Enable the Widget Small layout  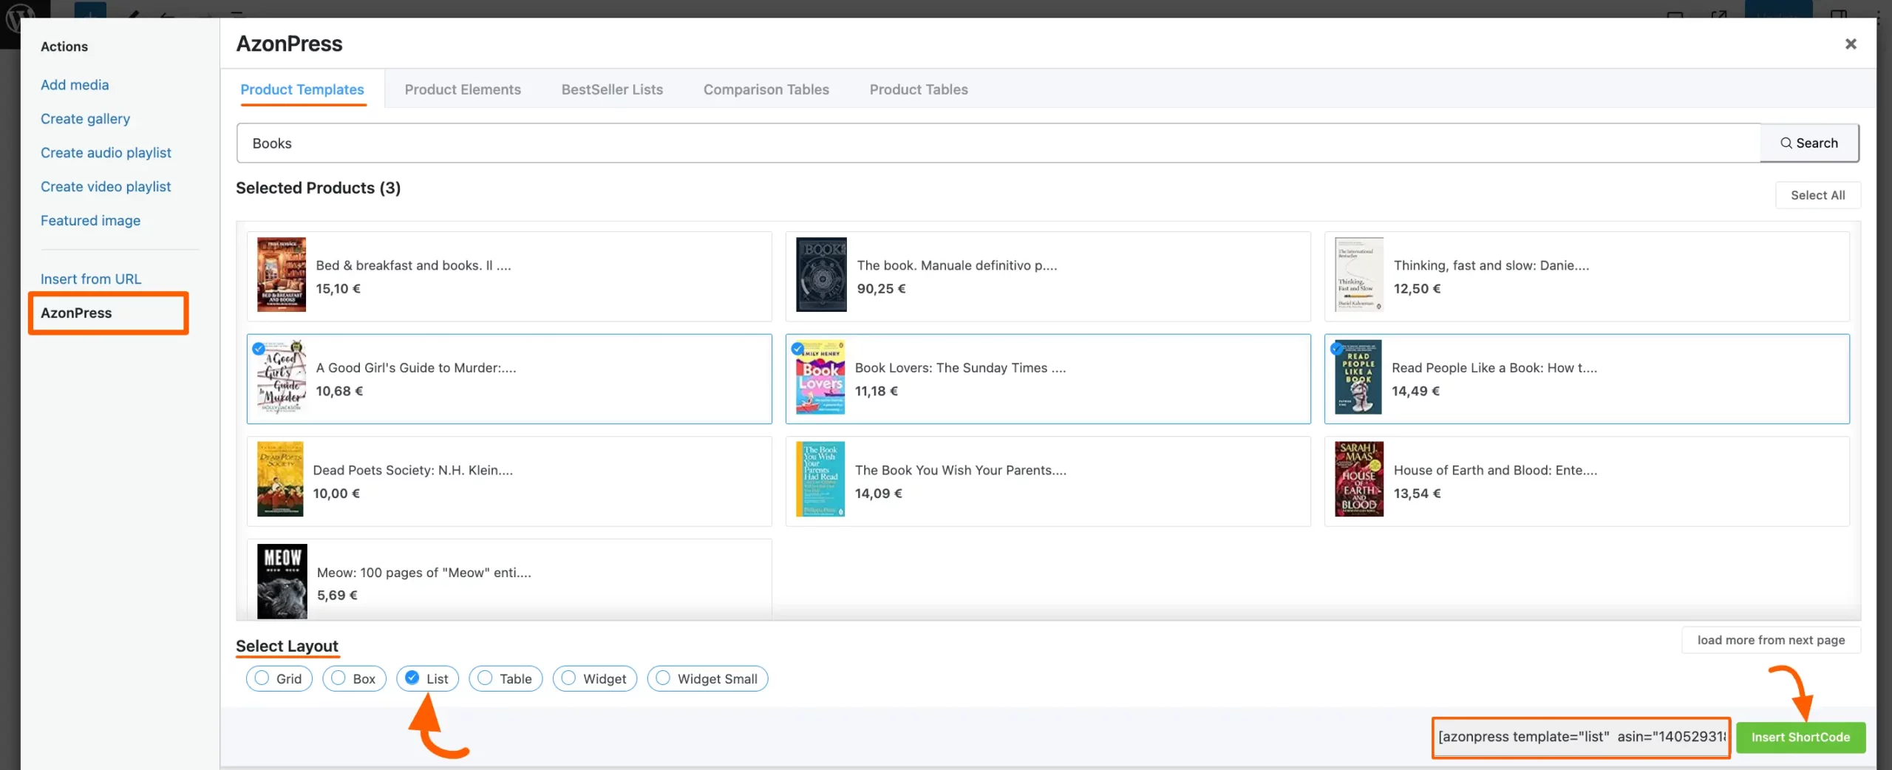(662, 678)
